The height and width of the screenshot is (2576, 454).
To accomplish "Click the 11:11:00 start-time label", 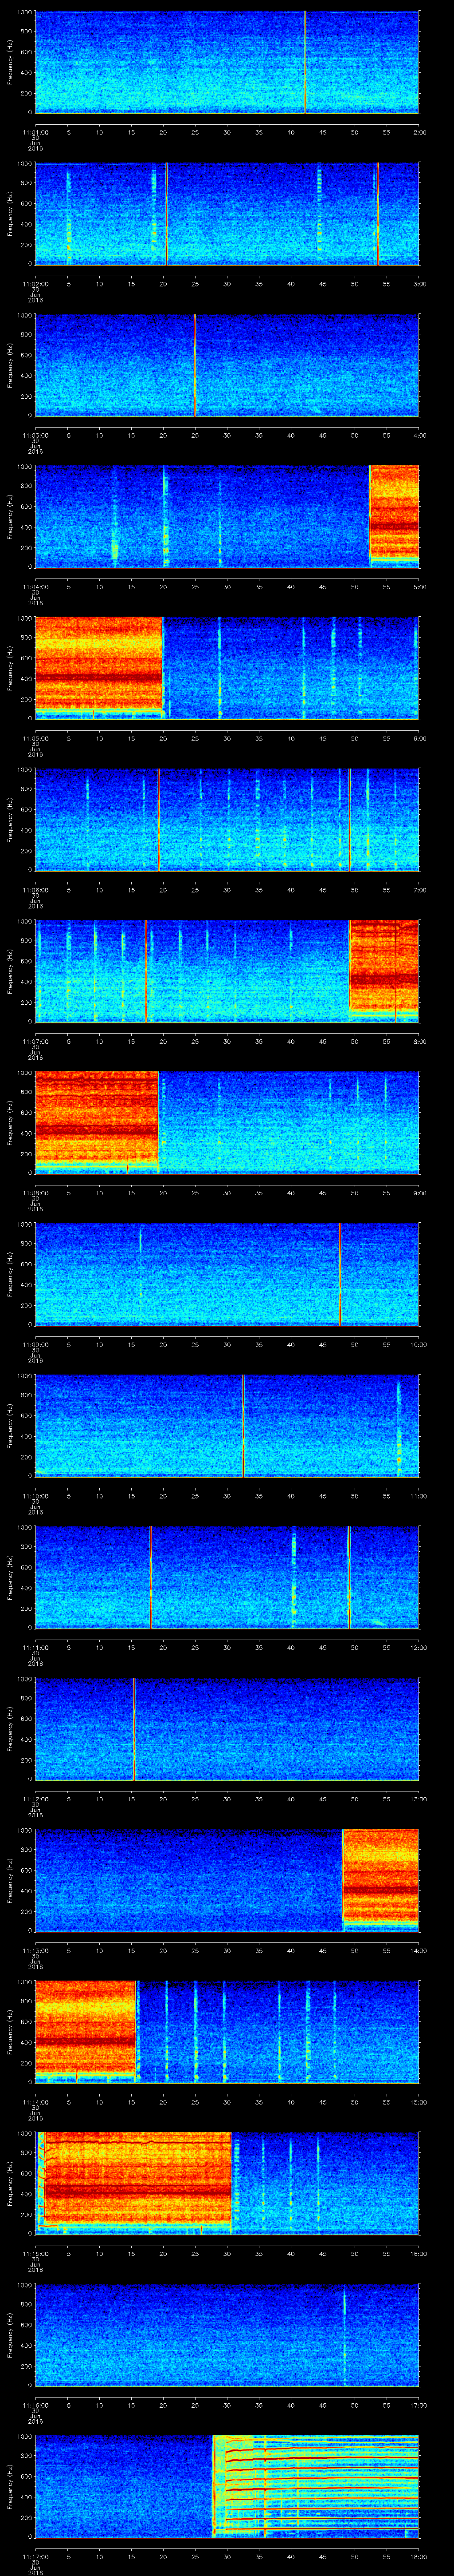I will coord(35,1648).
